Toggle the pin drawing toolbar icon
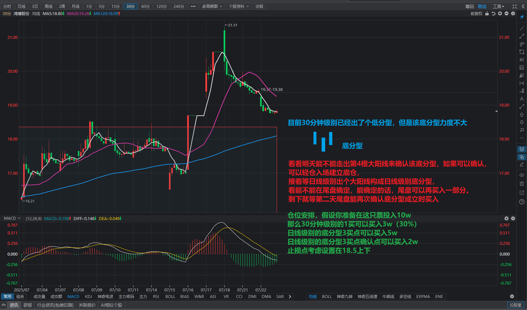 [x=522, y=17]
